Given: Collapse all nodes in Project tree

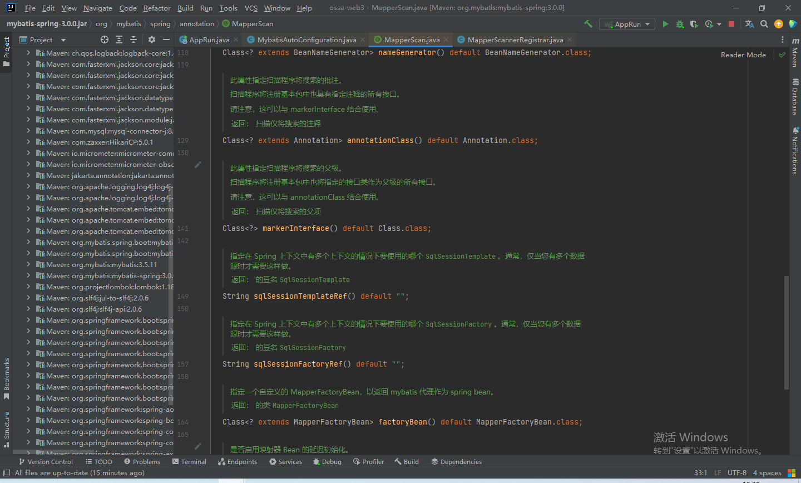Looking at the screenshot, I should pos(133,40).
